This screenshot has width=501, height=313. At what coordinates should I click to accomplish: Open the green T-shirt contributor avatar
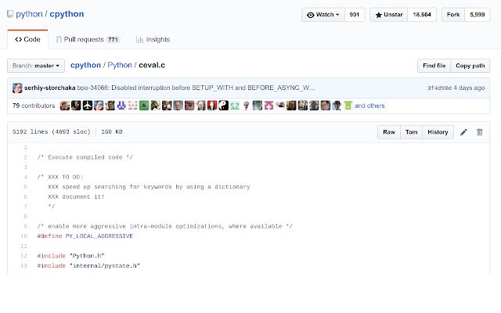348,106
